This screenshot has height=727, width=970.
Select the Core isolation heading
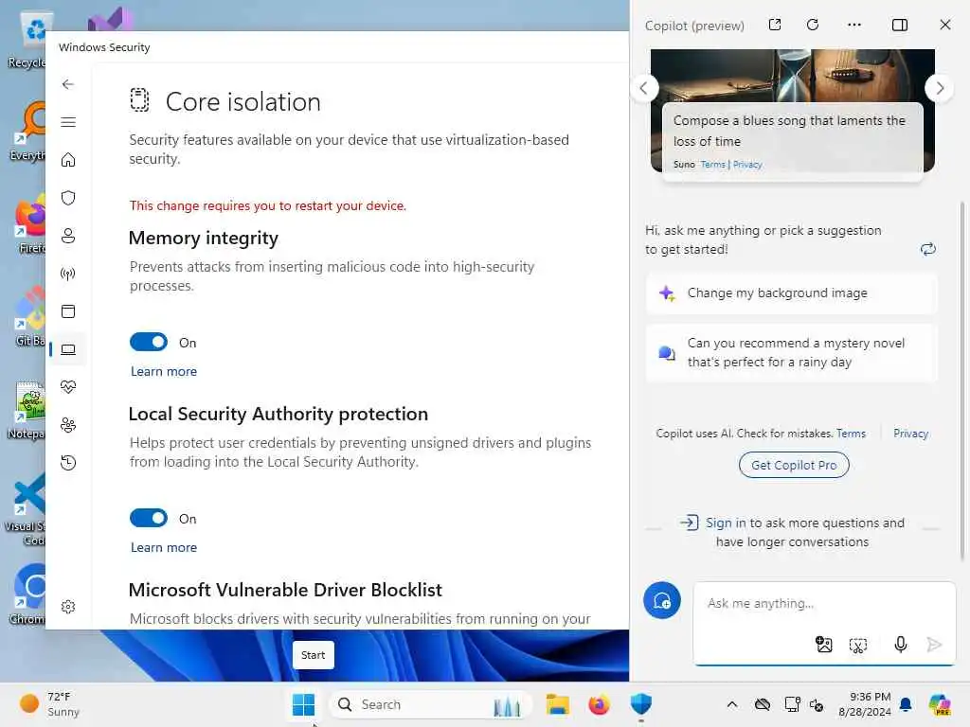pos(243,101)
